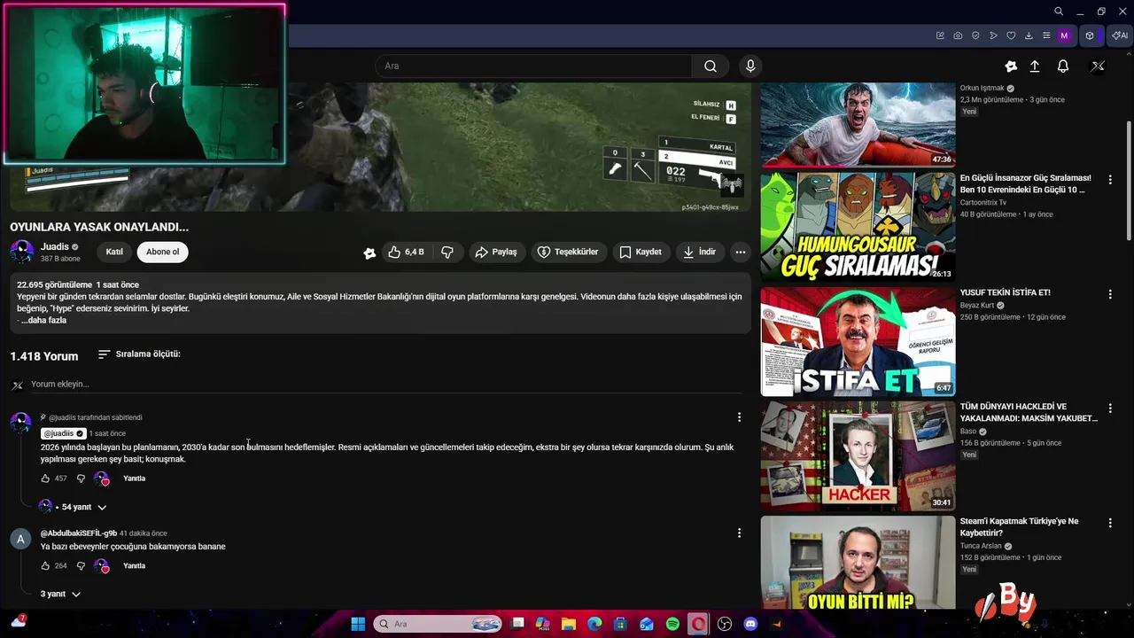Open the YouTube upload arrow icon
Image resolution: width=1134 pixels, height=638 pixels.
point(1034,66)
